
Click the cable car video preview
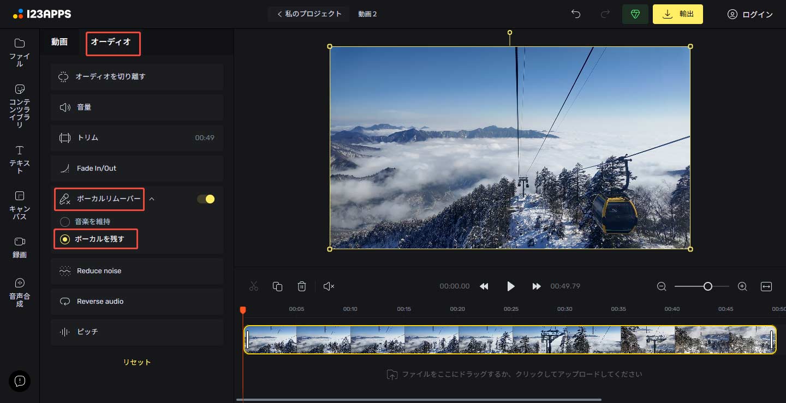click(x=510, y=147)
